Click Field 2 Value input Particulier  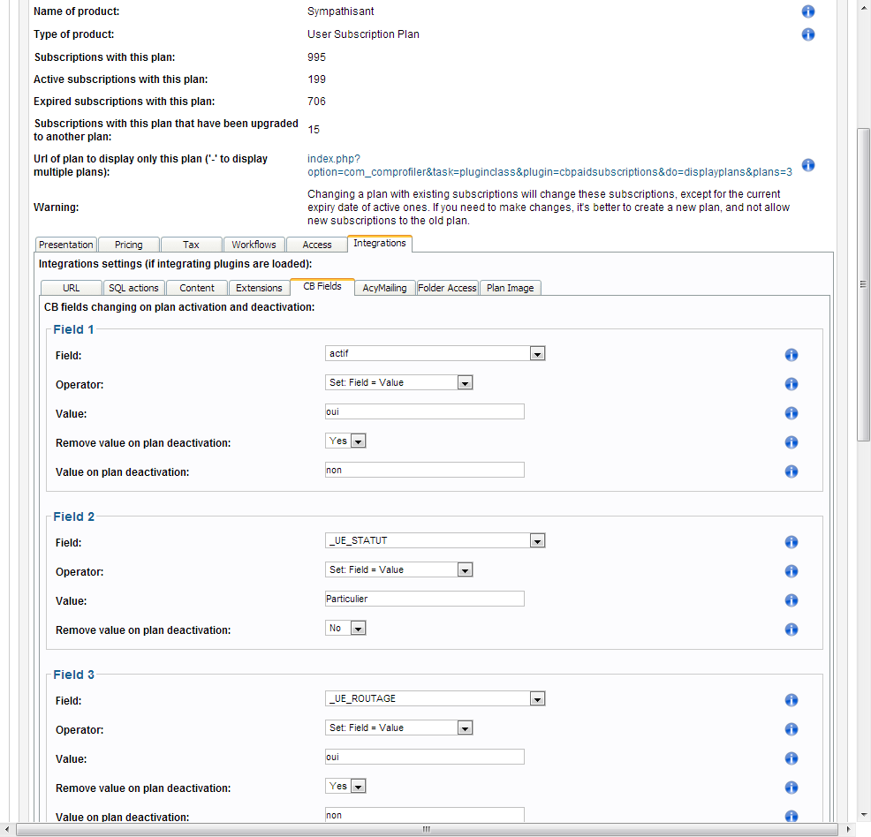424,599
